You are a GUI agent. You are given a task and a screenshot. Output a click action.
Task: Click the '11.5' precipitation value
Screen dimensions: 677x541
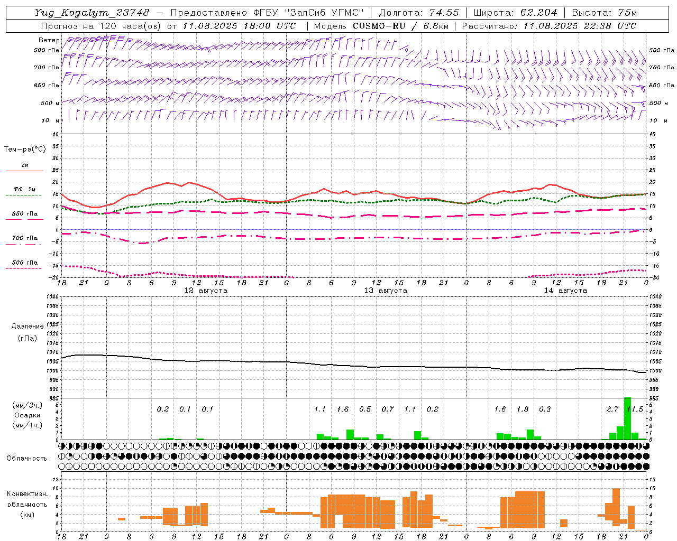(x=635, y=409)
